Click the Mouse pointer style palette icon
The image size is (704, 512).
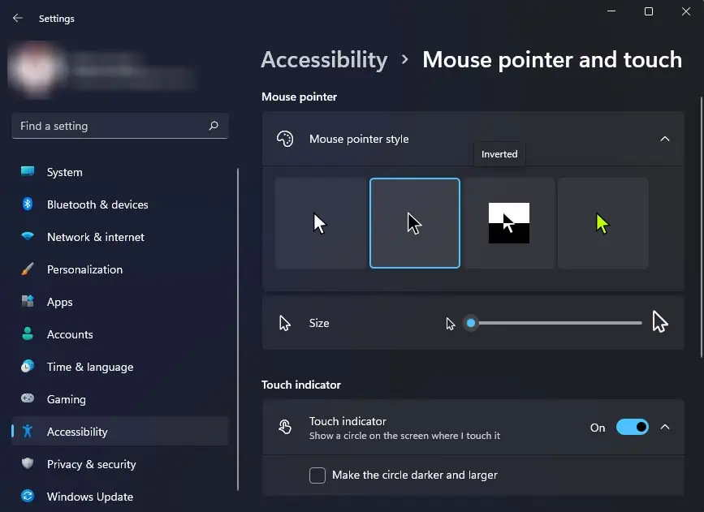(286, 138)
